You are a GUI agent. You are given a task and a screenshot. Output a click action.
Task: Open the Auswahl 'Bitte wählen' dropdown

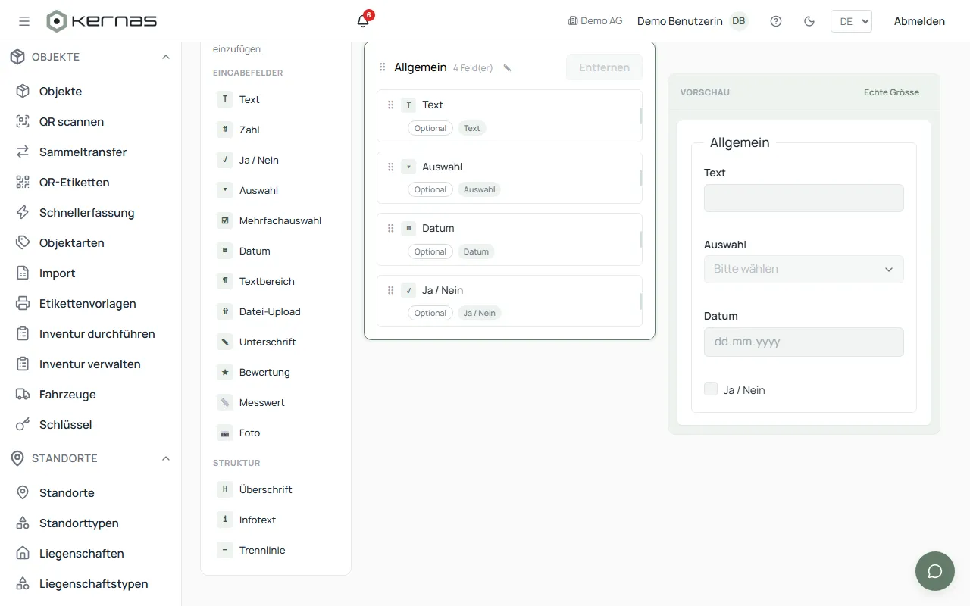click(803, 269)
